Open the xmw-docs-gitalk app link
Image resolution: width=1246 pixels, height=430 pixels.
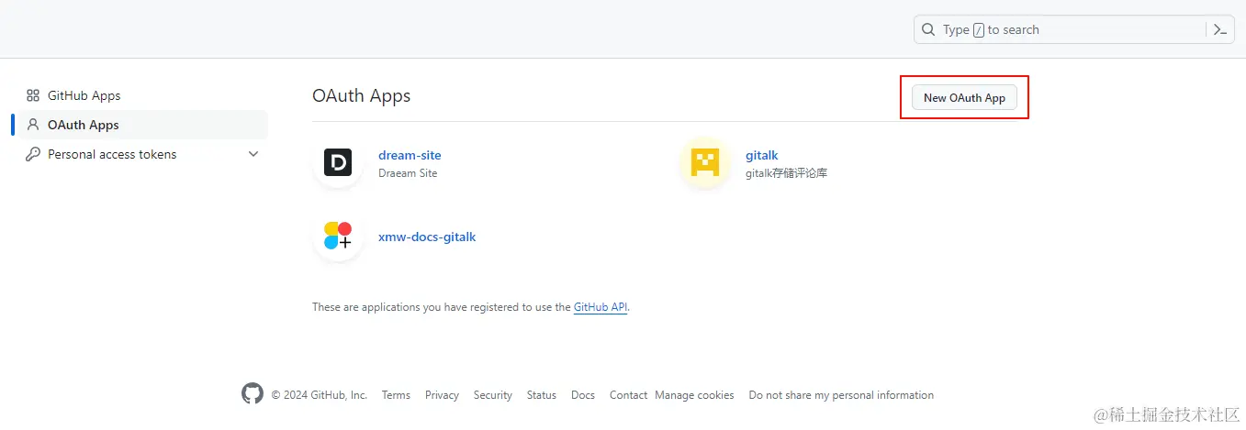click(427, 237)
